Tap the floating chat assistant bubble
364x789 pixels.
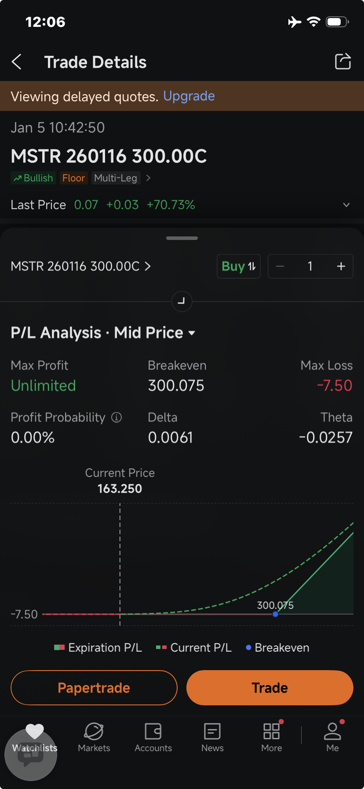[x=31, y=755]
